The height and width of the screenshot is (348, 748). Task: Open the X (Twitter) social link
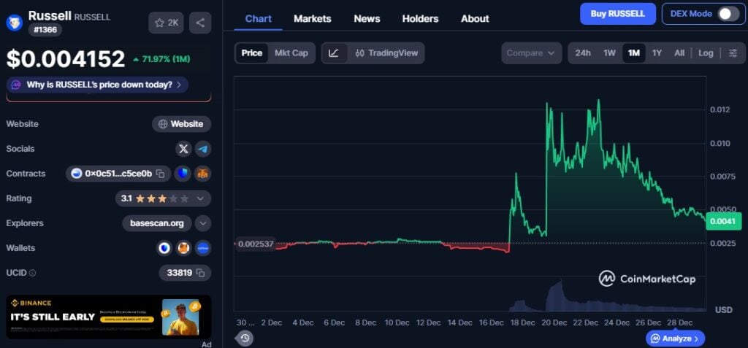[x=183, y=149]
